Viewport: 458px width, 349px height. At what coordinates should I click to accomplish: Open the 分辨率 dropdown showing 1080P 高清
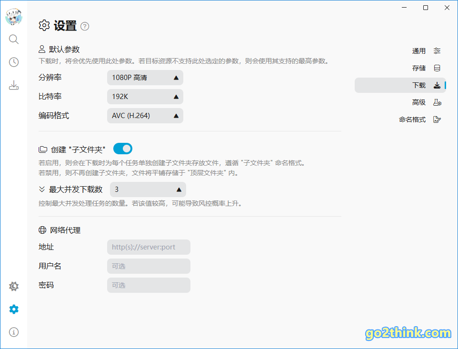pos(145,78)
